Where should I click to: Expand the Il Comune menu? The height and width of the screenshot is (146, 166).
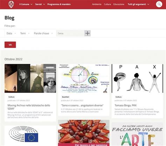point(26,4)
